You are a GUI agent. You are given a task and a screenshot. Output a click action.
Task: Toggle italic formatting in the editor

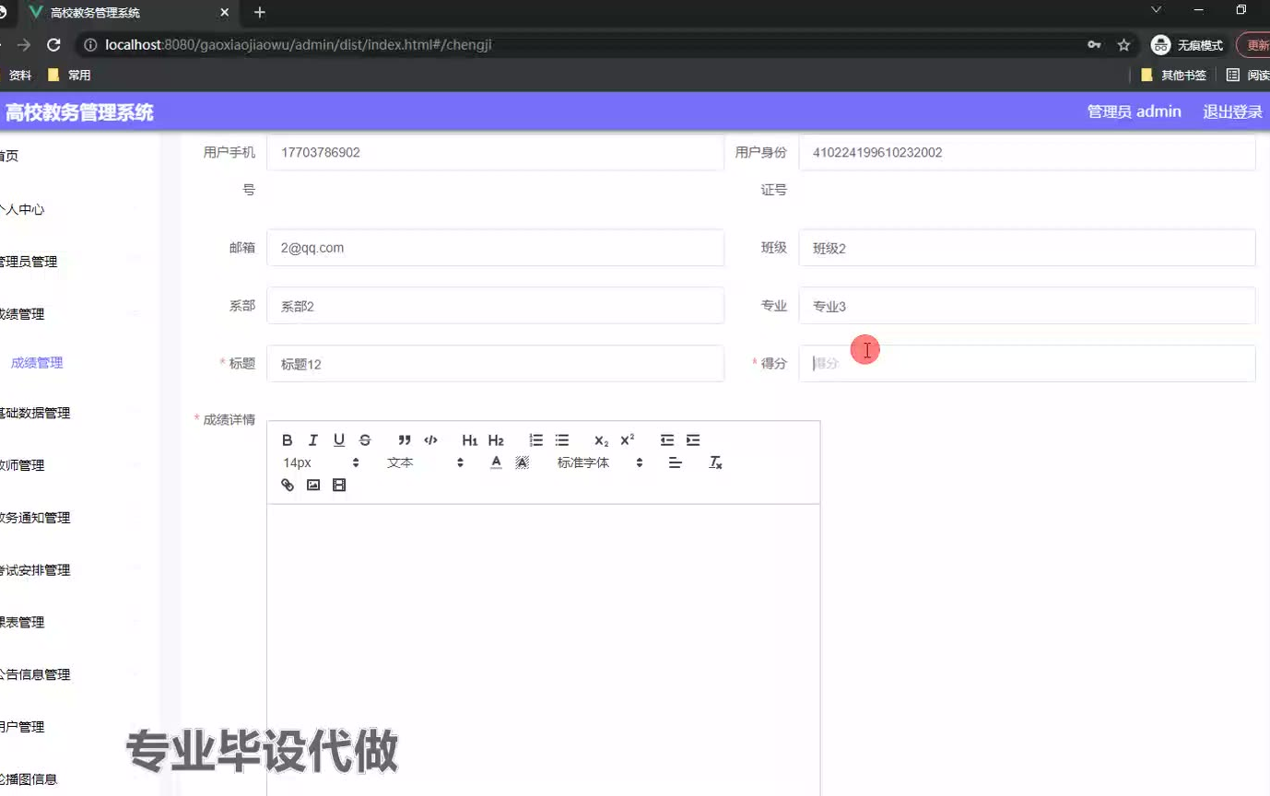pos(313,440)
